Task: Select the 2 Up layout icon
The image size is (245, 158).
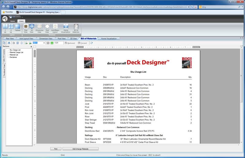Action: pos(5,29)
